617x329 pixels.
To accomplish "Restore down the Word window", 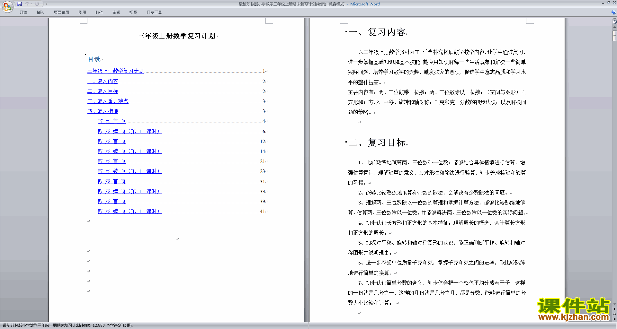I will click(609, 3).
